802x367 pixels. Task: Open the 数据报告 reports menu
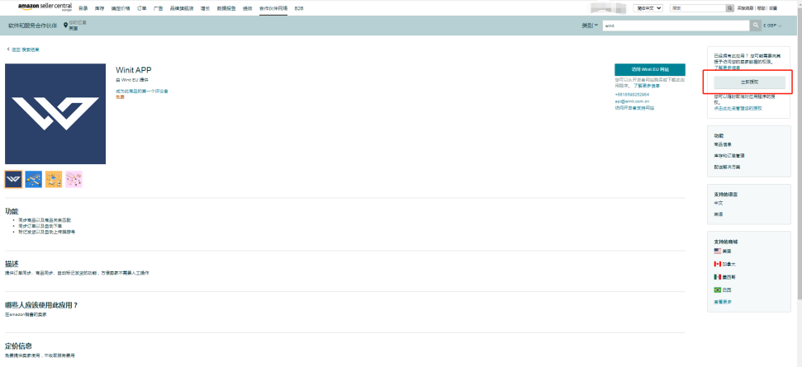(226, 8)
